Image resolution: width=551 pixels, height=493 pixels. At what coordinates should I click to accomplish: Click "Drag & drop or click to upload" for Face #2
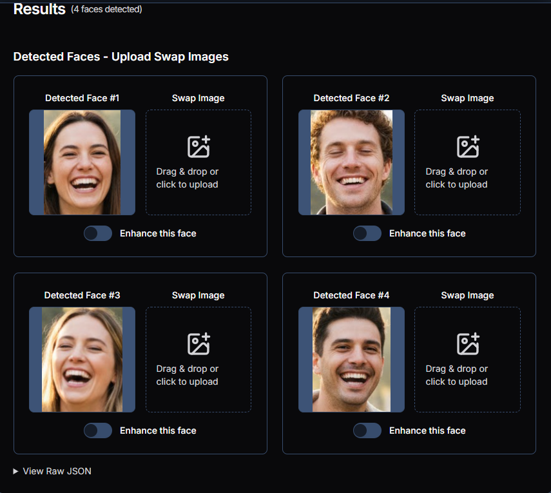[456, 178]
